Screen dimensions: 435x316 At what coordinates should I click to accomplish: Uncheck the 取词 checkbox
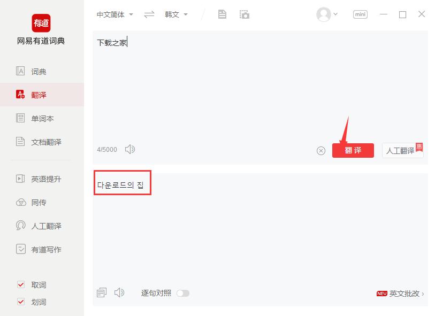(x=21, y=284)
